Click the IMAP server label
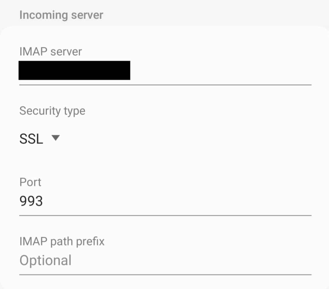 click(51, 52)
